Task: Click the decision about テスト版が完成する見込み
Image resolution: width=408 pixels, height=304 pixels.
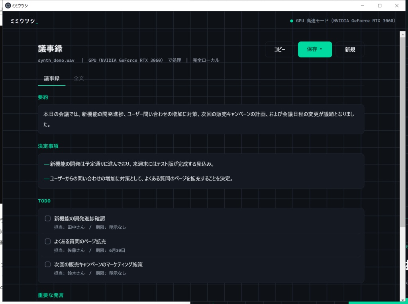Action: 132,164
